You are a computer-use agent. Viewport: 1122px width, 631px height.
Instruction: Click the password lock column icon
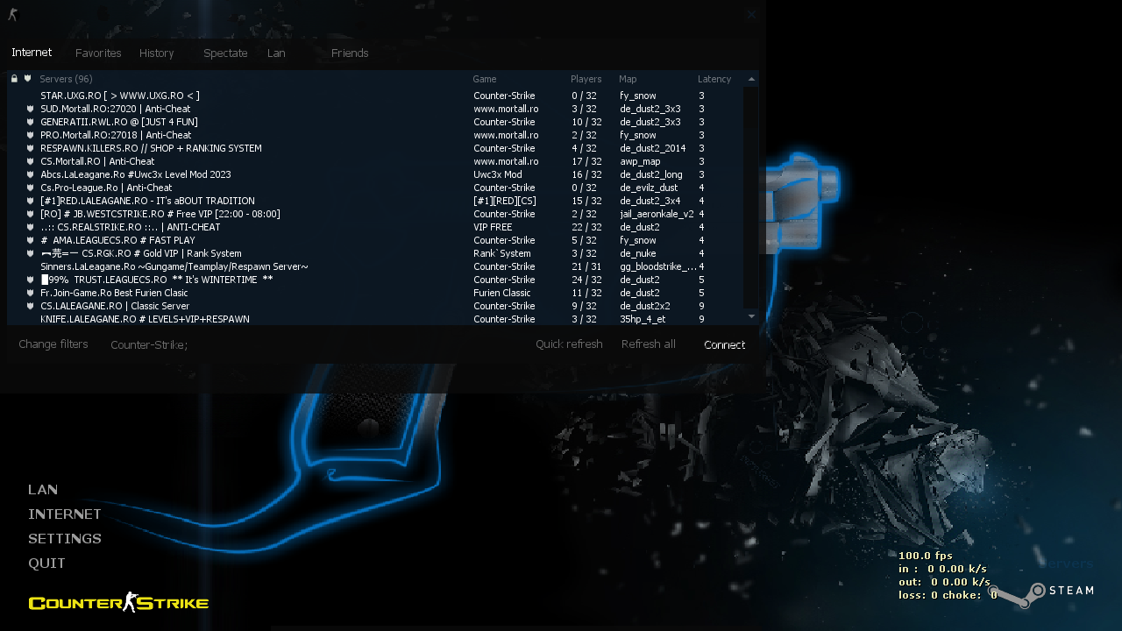[14, 79]
